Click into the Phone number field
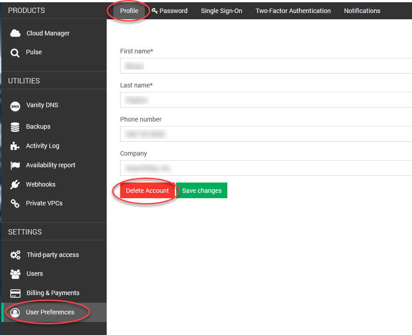The height and width of the screenshot is (335, 412). (266, 134)
